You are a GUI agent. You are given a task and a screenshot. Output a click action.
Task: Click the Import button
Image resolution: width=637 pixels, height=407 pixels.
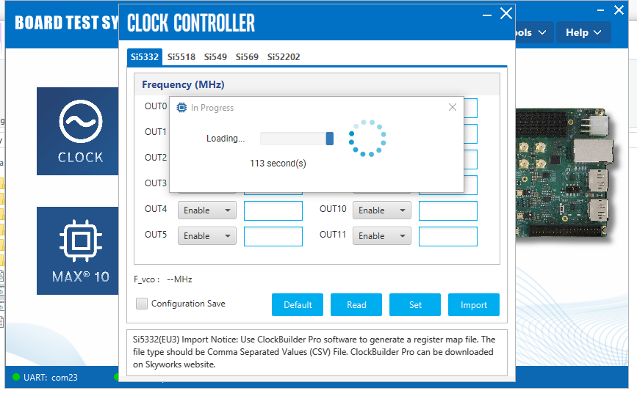point(474,305)
